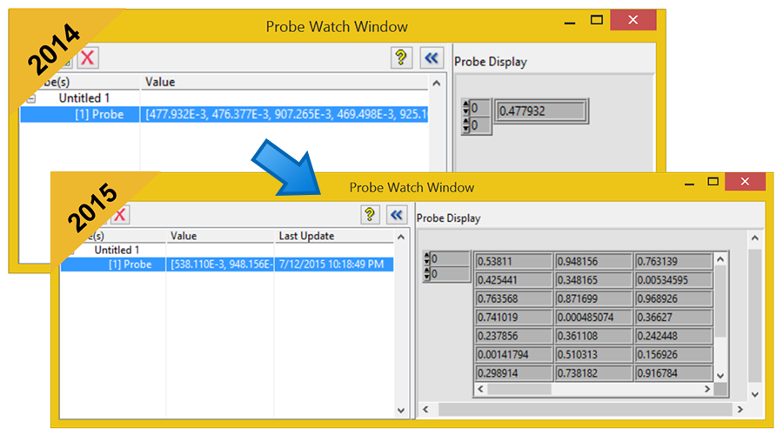
Task: Click the red X delete icon in the 2015 window
Action: coord(118,215)
